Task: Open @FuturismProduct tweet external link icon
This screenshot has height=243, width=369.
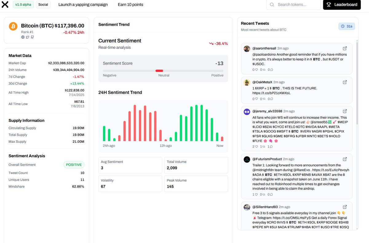Action: pos(345,159)
